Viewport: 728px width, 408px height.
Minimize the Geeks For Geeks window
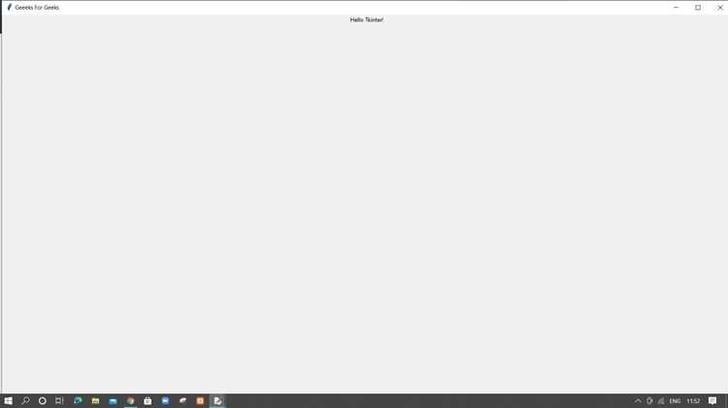click(x=676, y=8)
